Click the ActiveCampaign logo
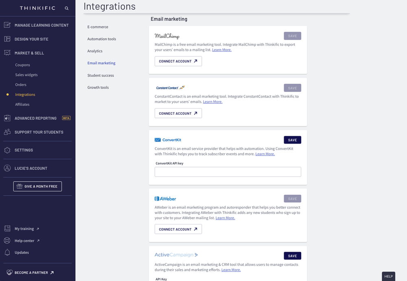The width and height of the screenshot is (407, 281). tap(176, 255)
